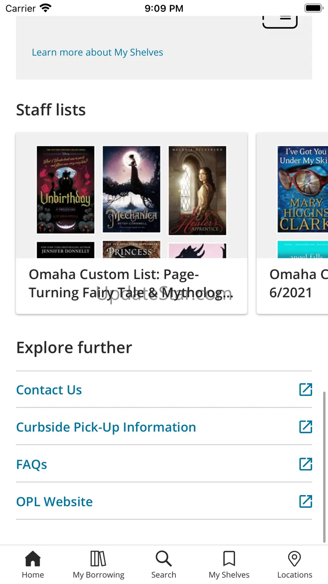This screenshot has width=328, height=584.
Task: Tap the Locations pin icon
Action: [294, 559]
